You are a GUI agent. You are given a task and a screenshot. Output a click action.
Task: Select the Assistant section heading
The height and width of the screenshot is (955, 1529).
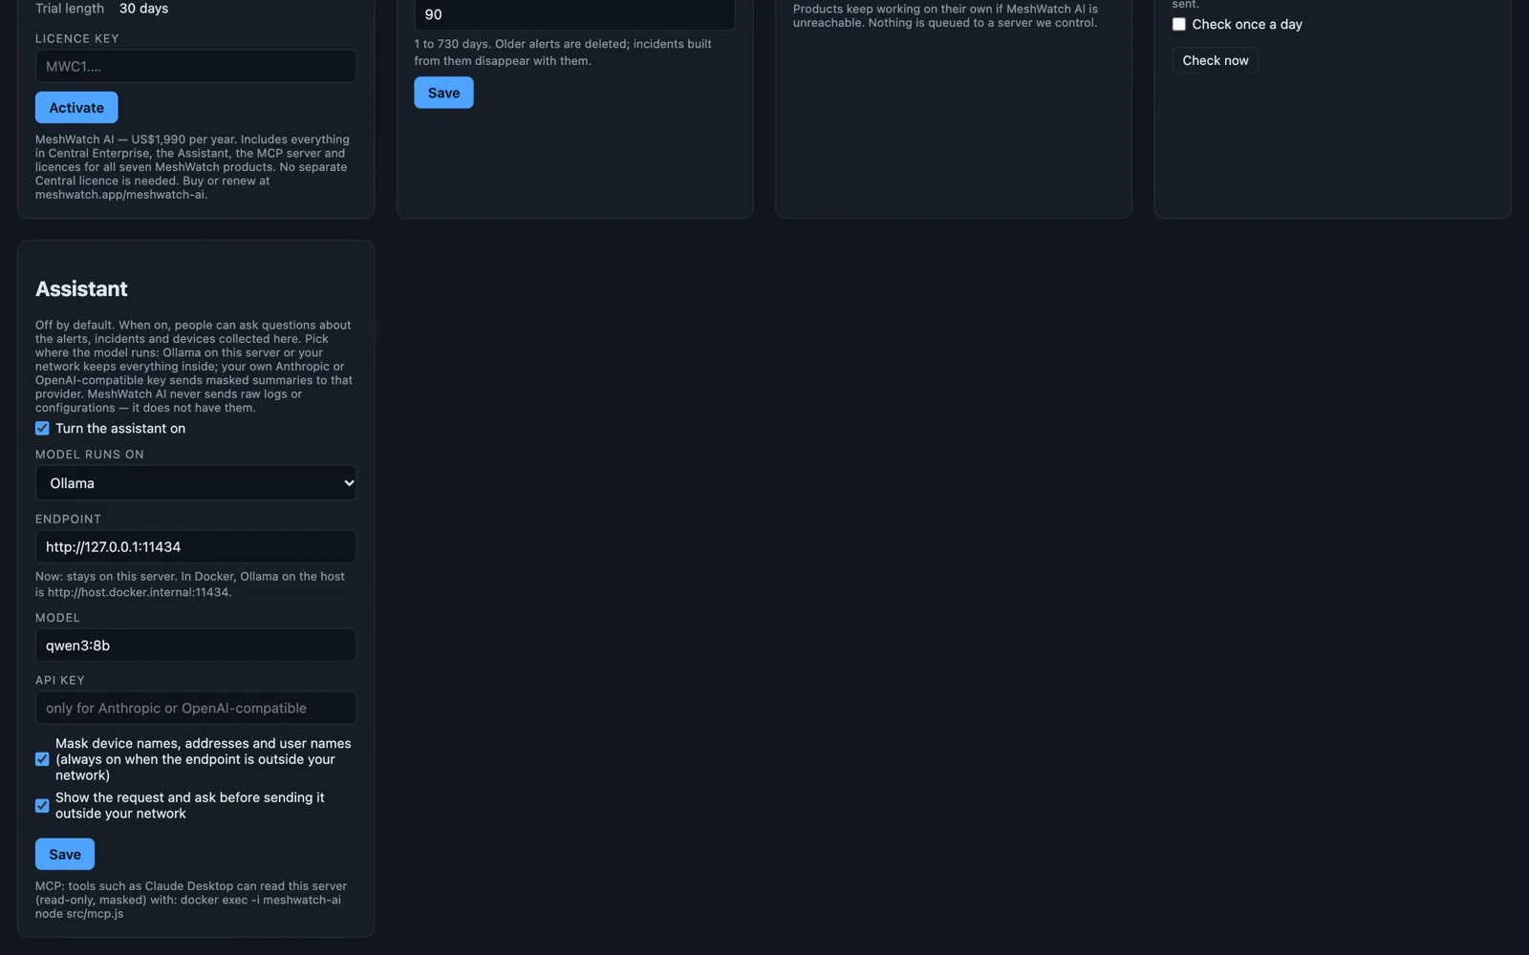(81, 288)
